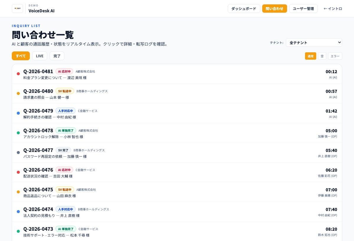Click the VoiceDesk AI logo image

[17, 9]
